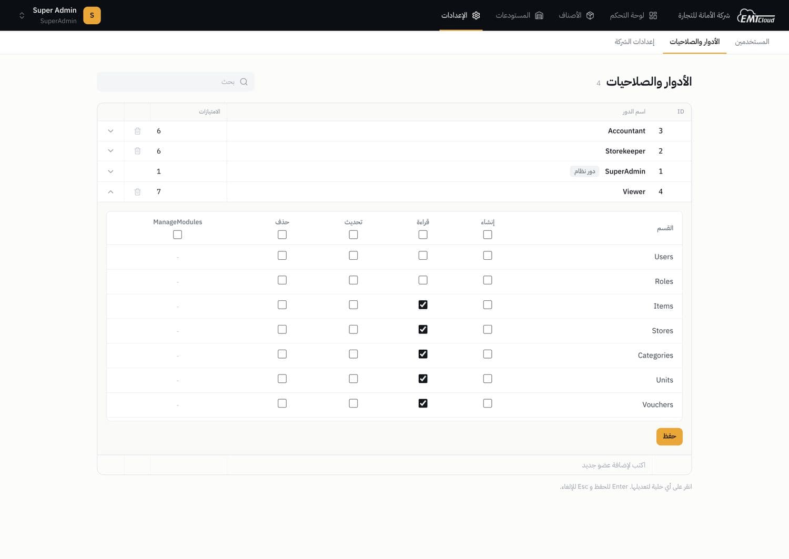Select the الأدوار والصلاحيات tab
The width and height of the screenshot is (789, 559).
coord(694,42)
